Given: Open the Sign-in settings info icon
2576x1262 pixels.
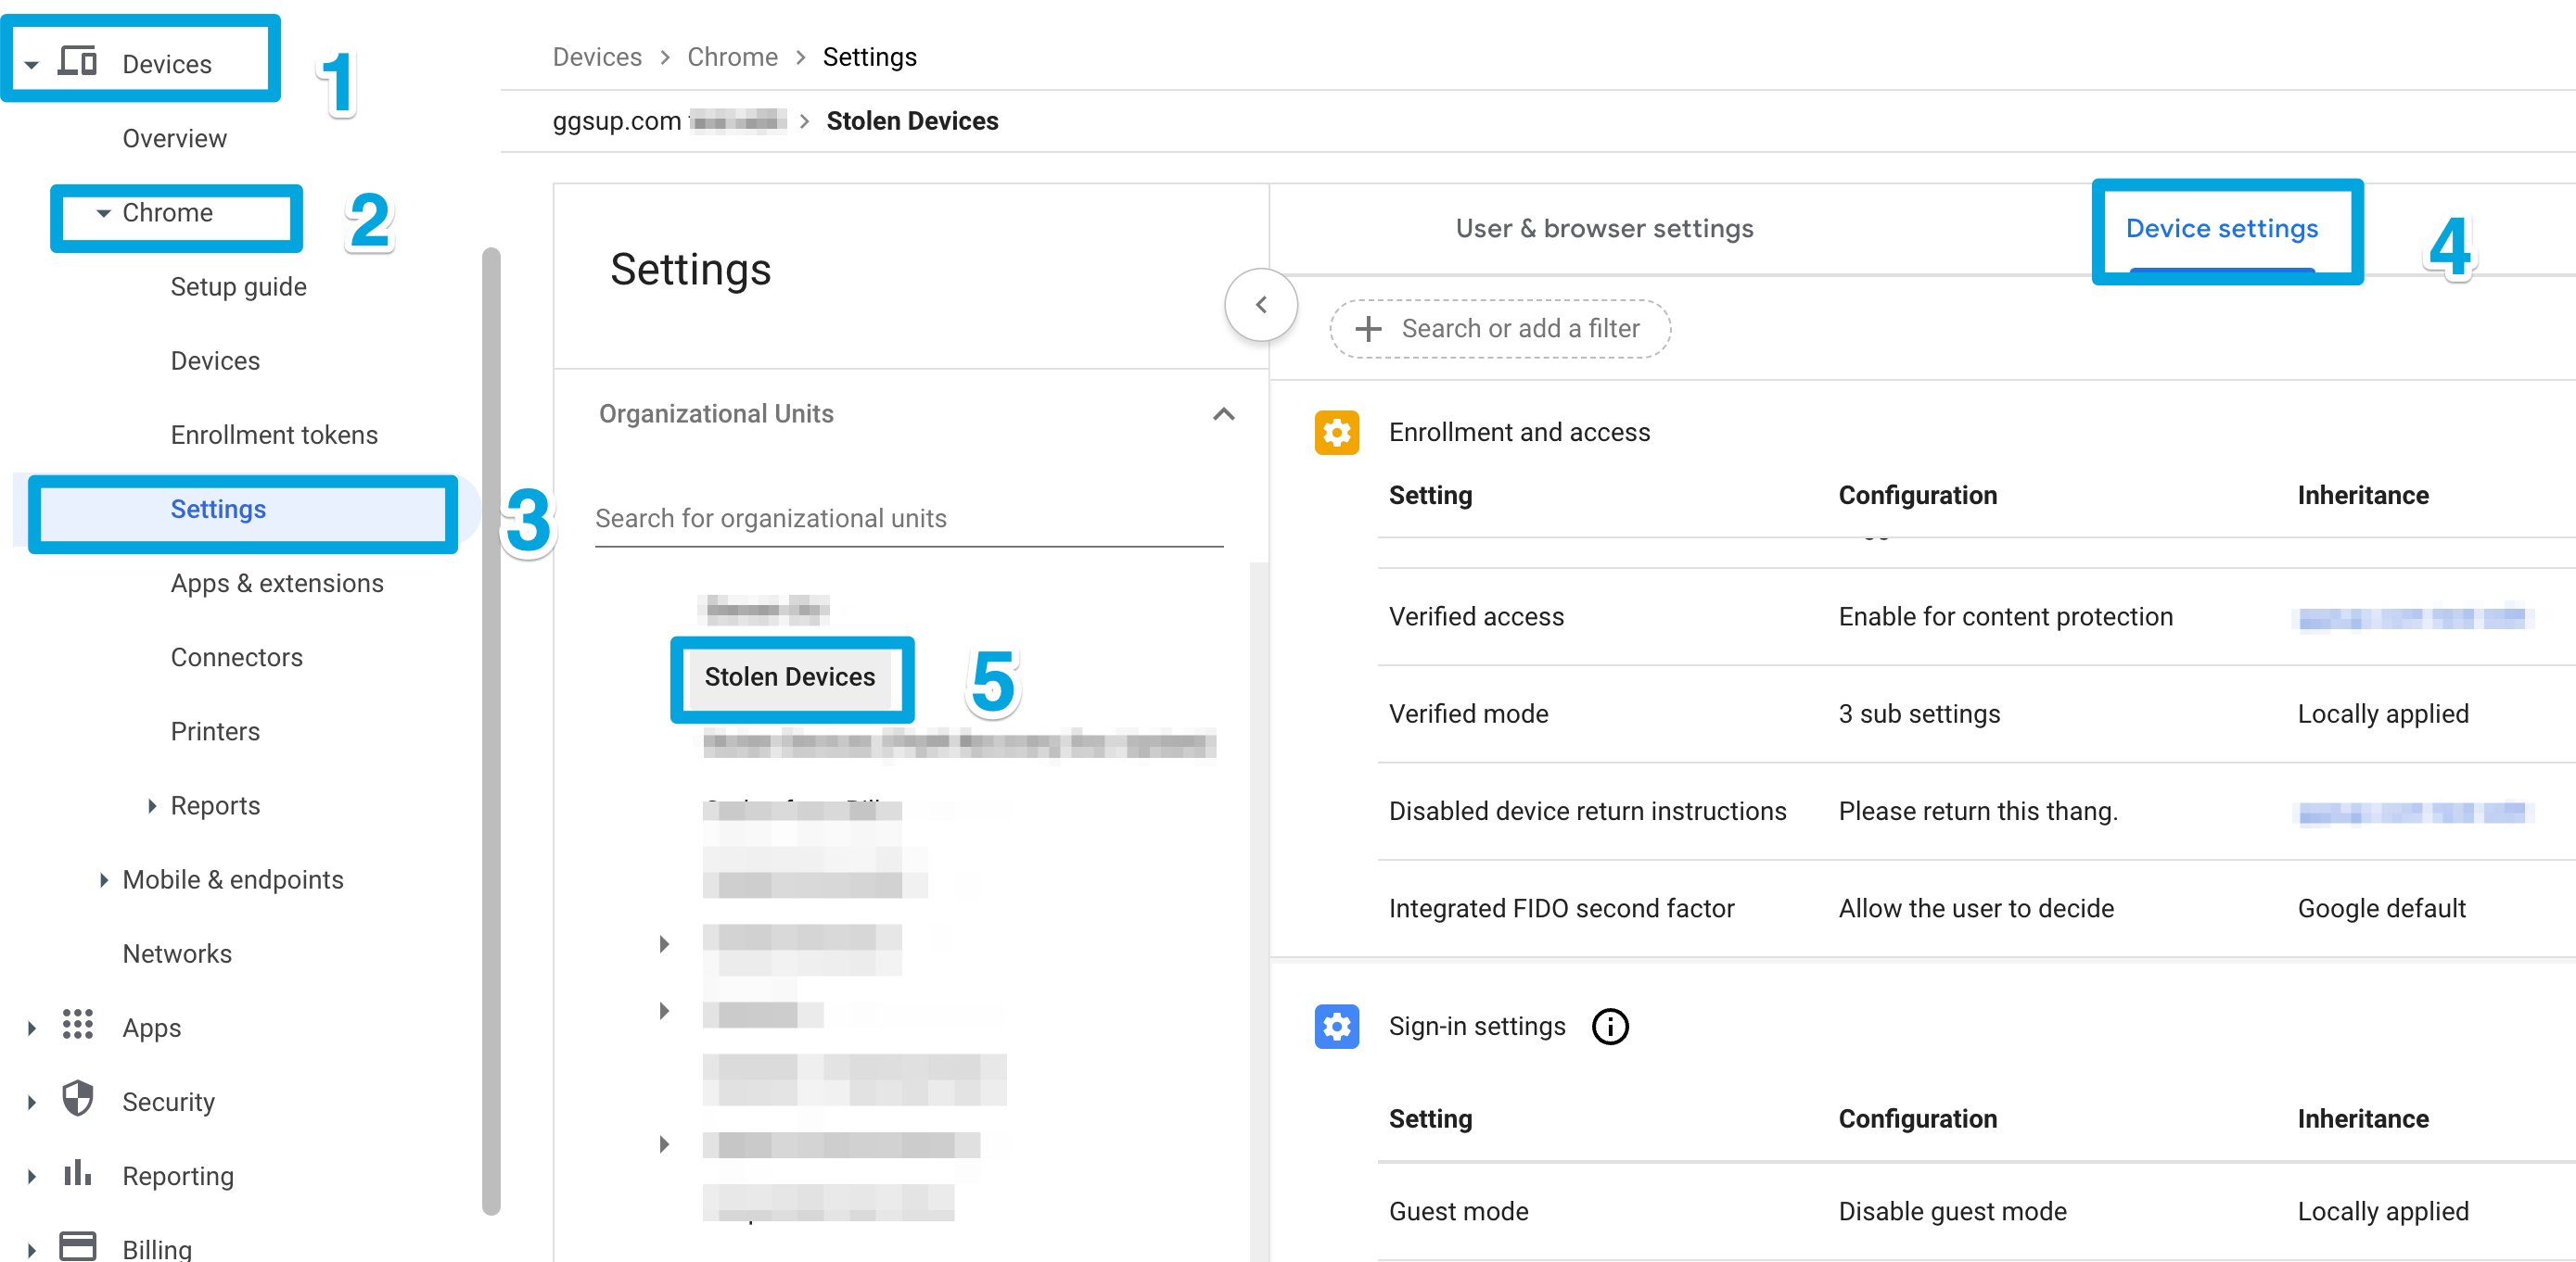Looking at the screenshot, I should coord(1609,1027).
